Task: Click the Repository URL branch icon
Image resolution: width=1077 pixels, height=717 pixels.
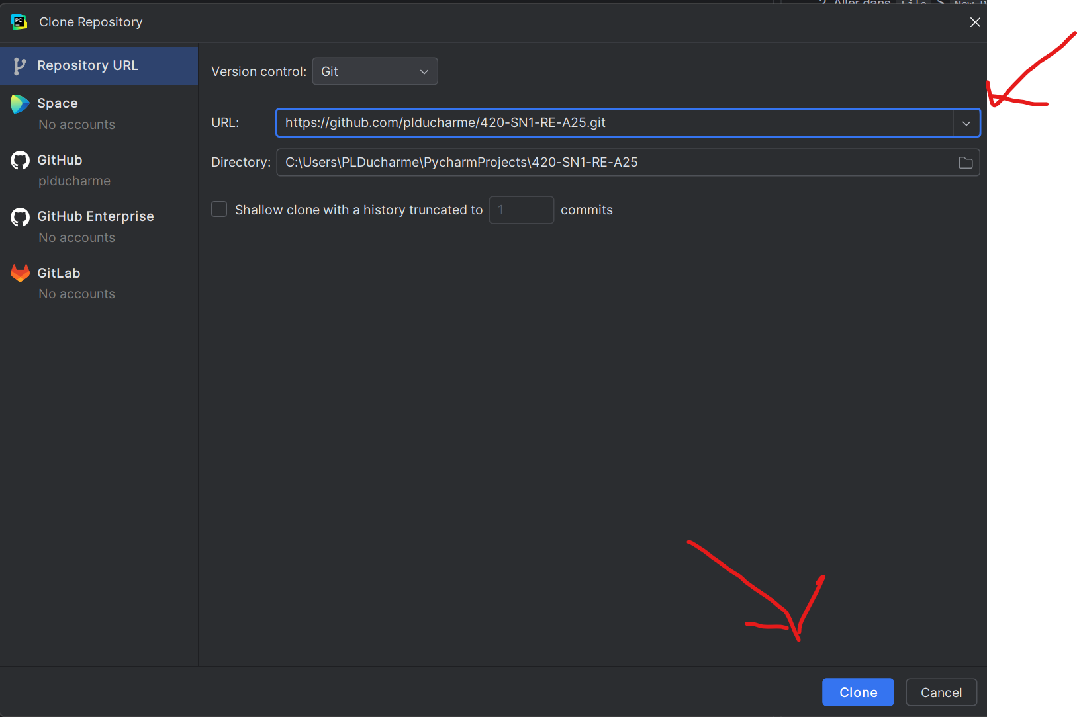Action: (20, 65)
